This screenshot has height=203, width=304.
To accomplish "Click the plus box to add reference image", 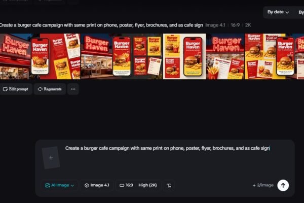I will (51, 158).
